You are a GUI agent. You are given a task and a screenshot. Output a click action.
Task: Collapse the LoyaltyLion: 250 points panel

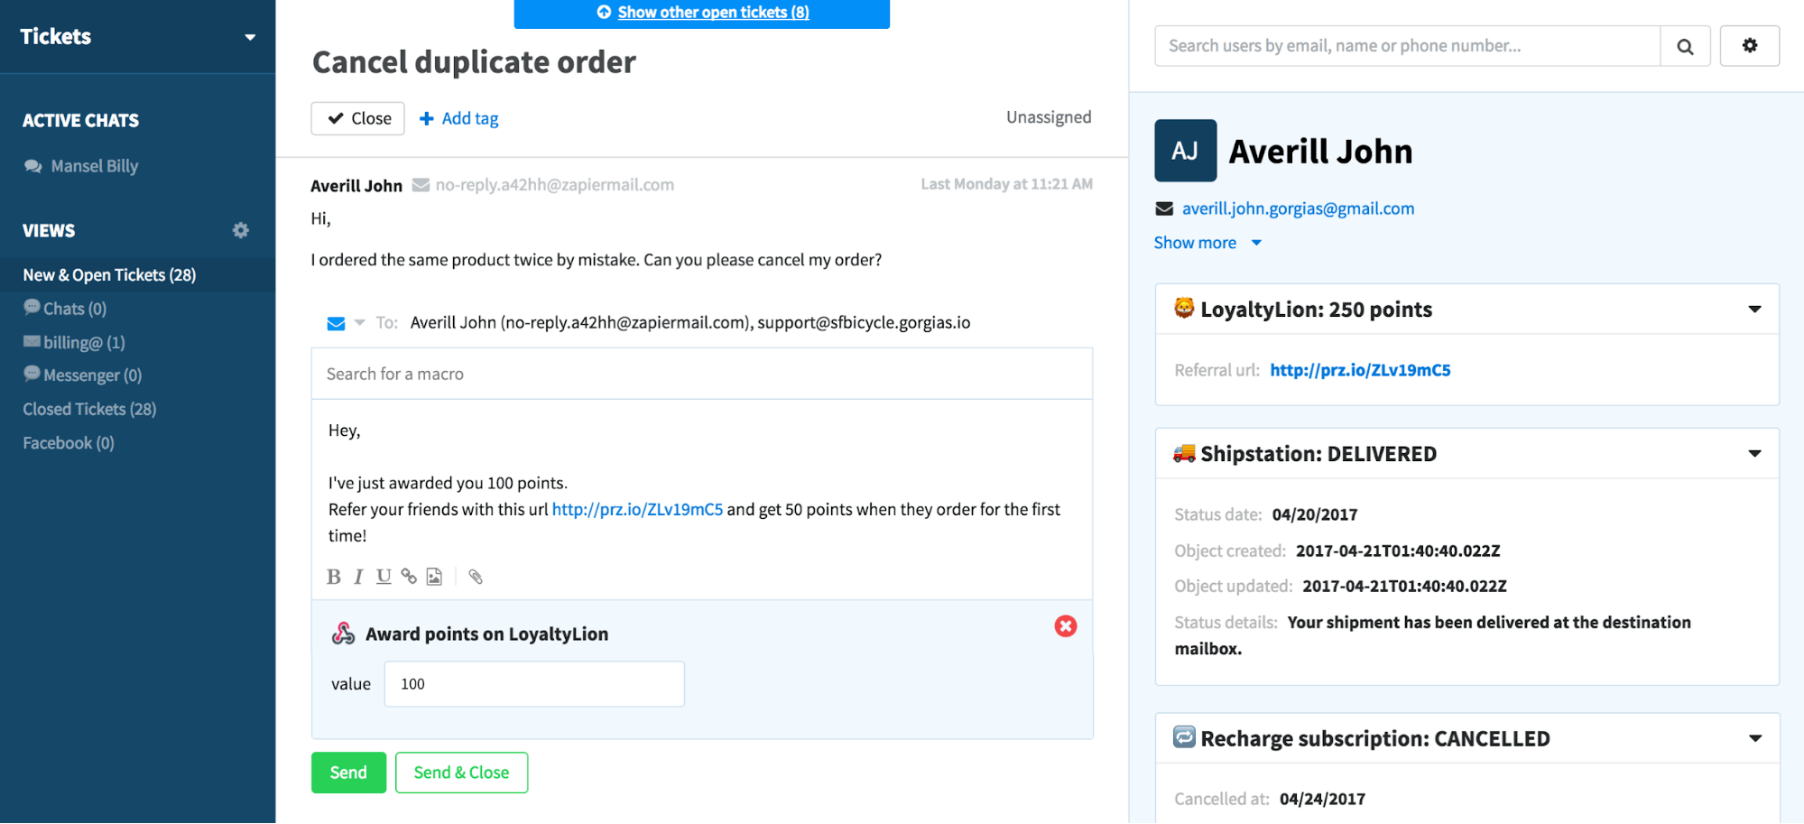point(1754,309)
